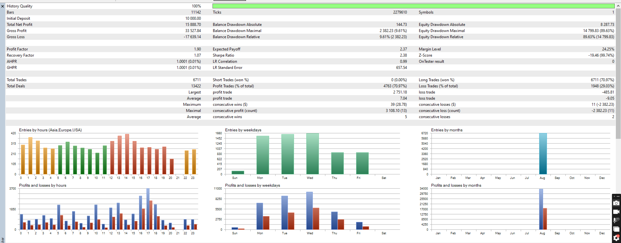621x243 pixels.
Task: Click the Sun bar in Entries by weekdays
Action: pyautogui.click(x=238, y=172)
